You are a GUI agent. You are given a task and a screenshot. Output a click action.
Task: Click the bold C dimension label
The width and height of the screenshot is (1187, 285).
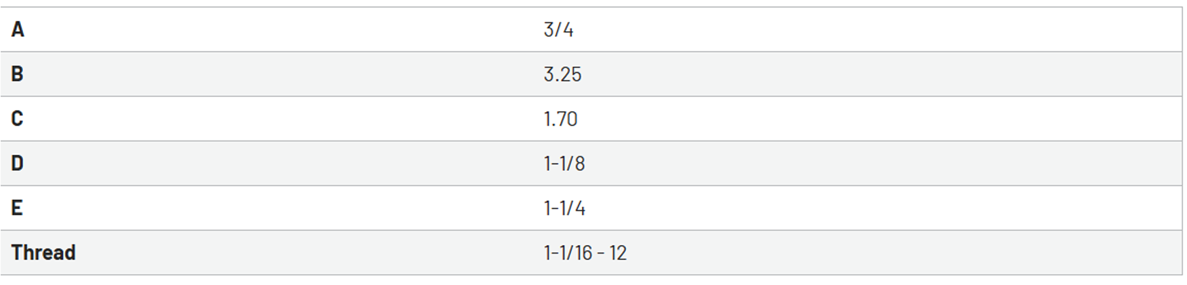(18, 119)
